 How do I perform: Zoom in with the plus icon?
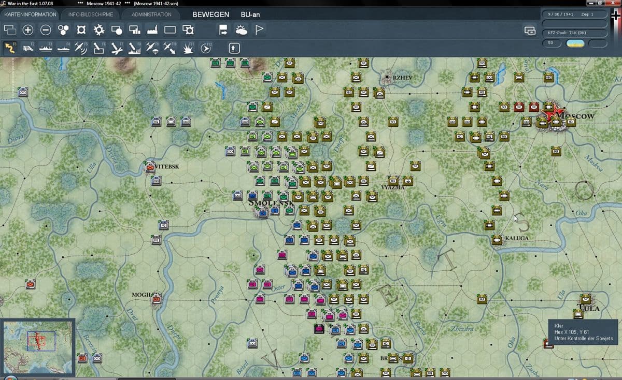pyautogui.click(x=28, y=30)
